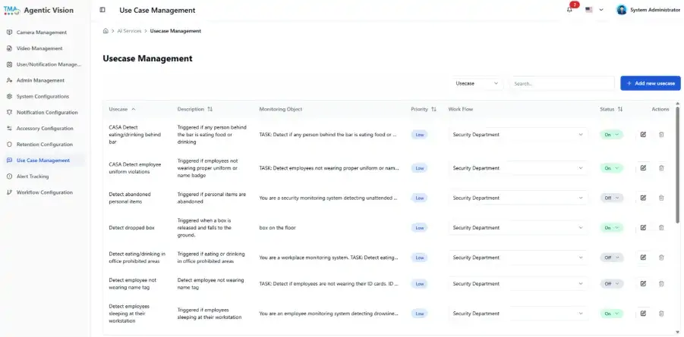Open Camera Management in sidebar

pyautogui.click(x=43, y=33)
